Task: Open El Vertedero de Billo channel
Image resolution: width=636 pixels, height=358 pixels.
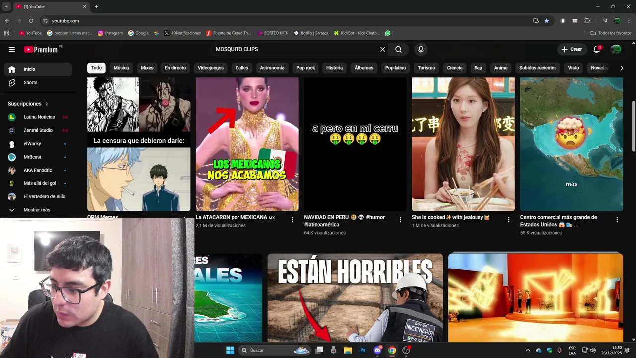Action: (38, 196)
